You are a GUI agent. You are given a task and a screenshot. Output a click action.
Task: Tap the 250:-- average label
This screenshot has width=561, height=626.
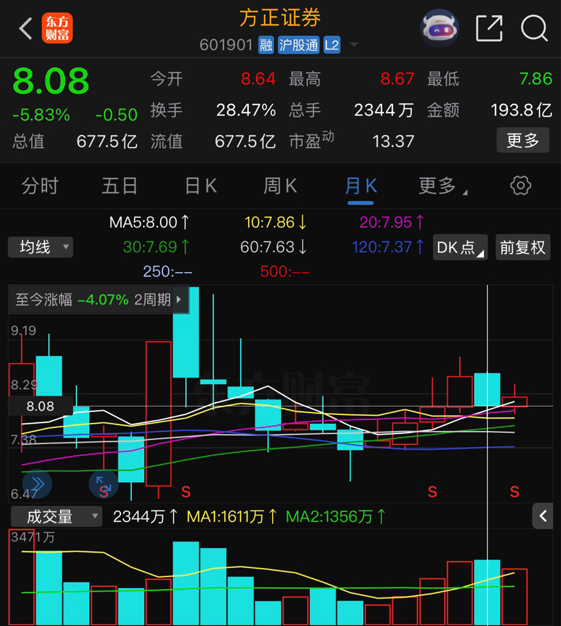167,272
